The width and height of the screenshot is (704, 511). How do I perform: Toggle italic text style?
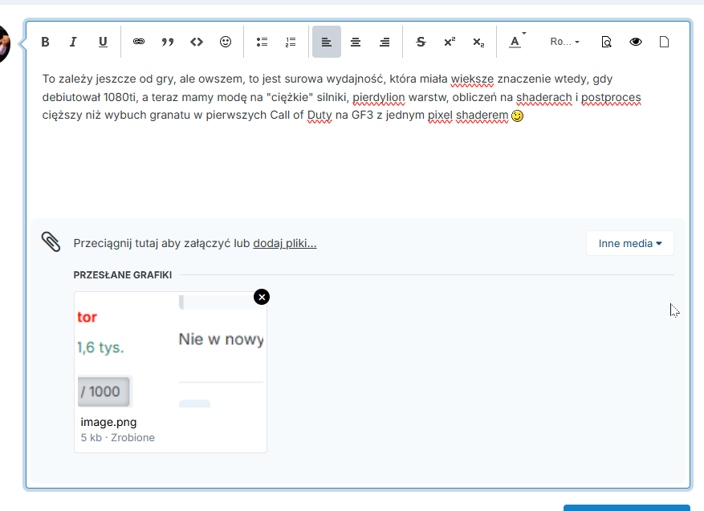point(73,42)
